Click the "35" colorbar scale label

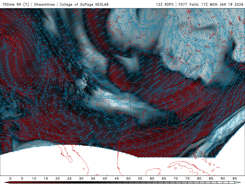93,178
